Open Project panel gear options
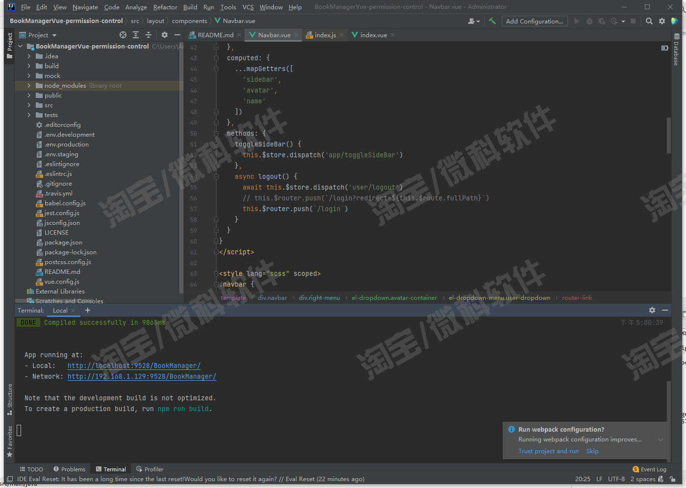The image size is (686, 488). 165,35
